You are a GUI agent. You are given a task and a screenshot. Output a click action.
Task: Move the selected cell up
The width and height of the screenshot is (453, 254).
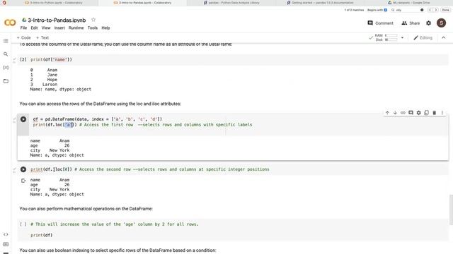tap(387, 113)
